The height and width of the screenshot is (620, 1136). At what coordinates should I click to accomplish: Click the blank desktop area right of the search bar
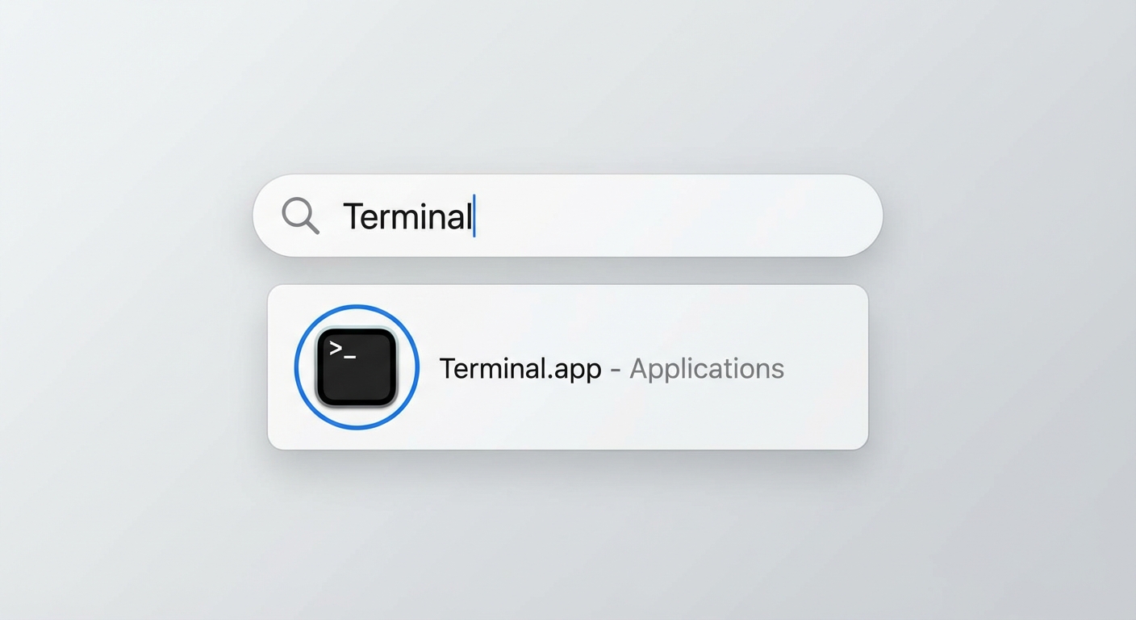pyautogui.click(x=1009, y=216)
